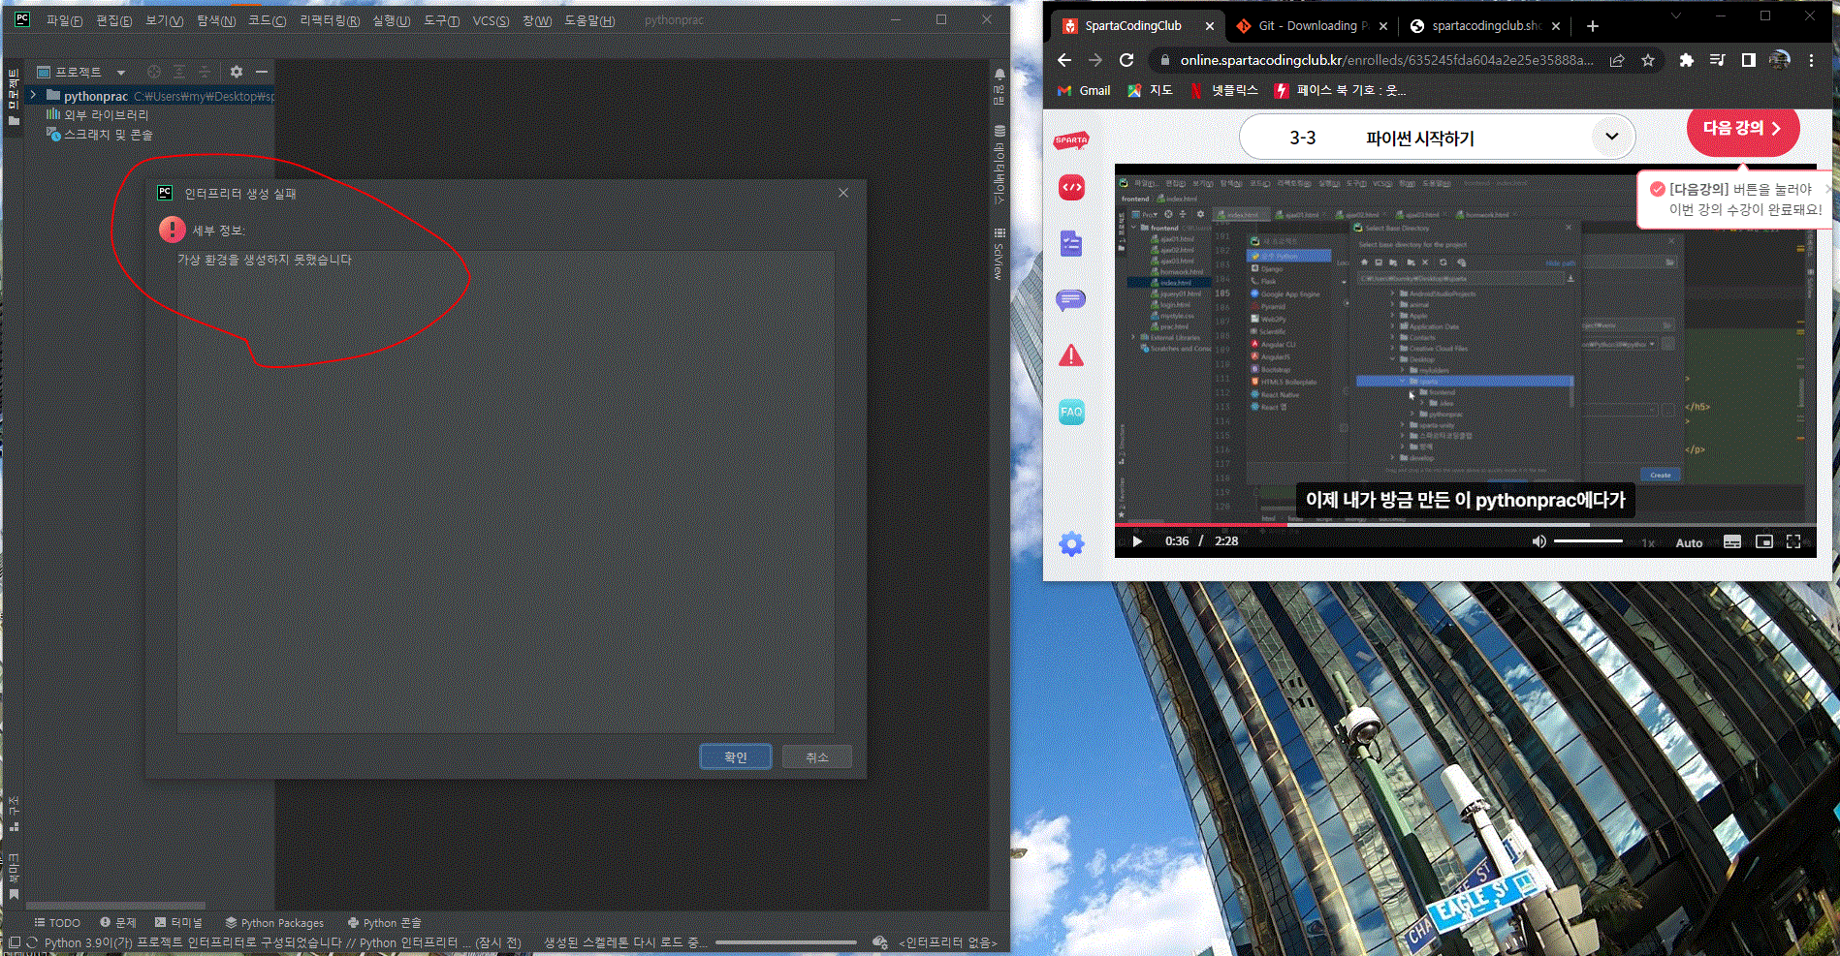Open the 탐색(N) menu in PyCharm
This screenshot has height=956, width=1840.
pos(215,20)
